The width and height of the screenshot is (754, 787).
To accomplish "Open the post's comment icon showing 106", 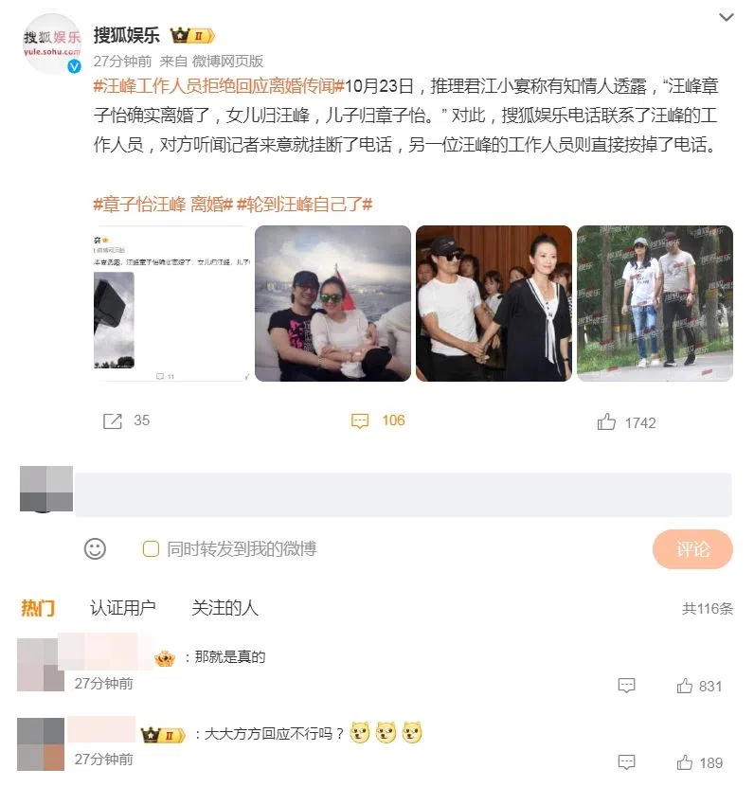I will click(x=359, y=420).
